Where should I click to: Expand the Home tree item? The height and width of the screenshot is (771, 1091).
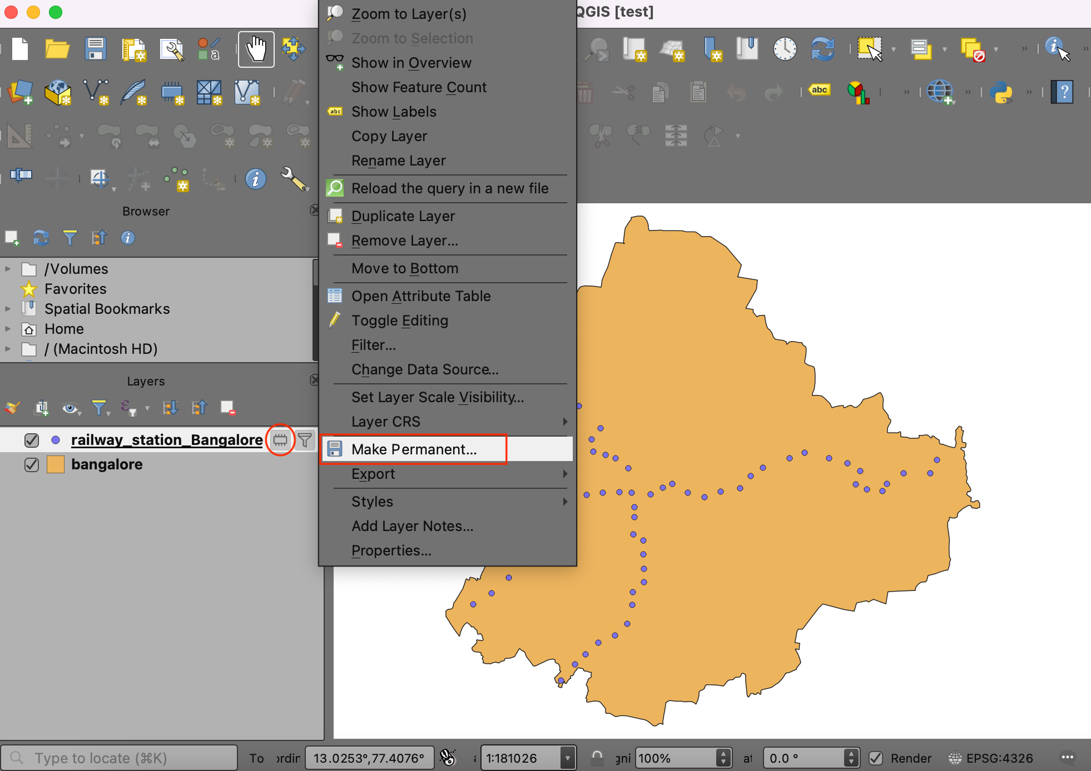[x=8, y=329]
